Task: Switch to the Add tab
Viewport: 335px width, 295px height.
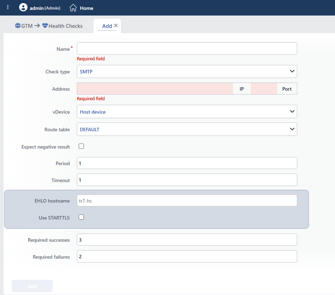Action: pos(107,26)
